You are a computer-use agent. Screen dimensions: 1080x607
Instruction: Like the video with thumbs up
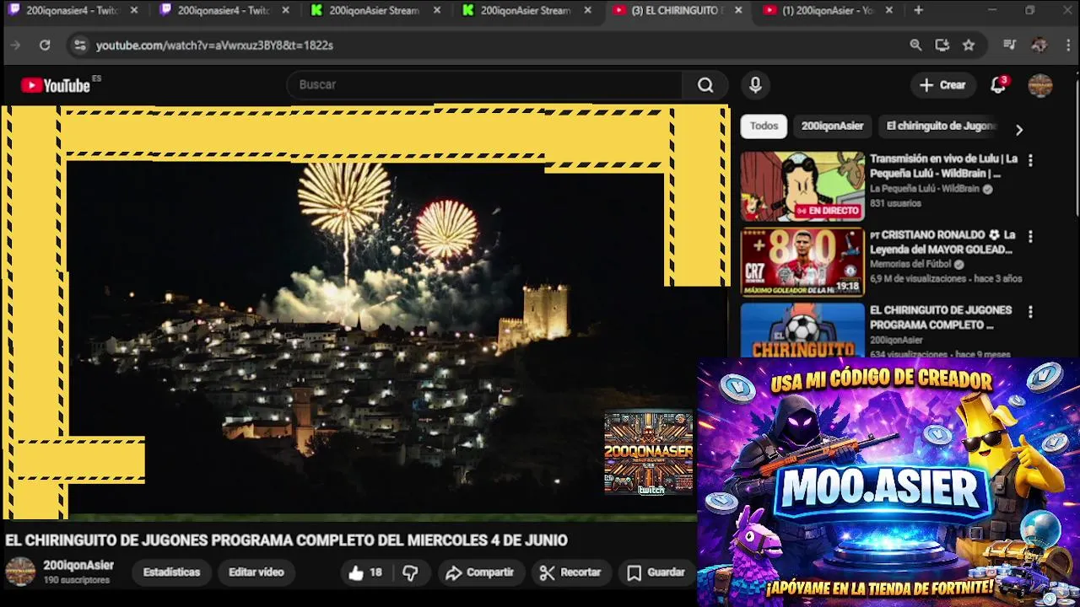coord(365,573)
